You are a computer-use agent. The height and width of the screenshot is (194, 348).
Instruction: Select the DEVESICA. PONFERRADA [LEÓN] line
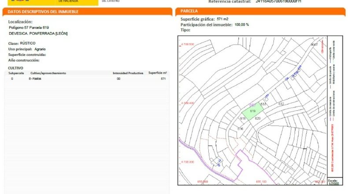click(38, 34)
